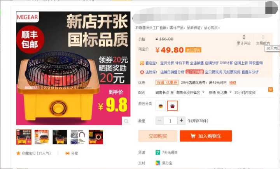Click the star favorite icon 收藏宝贝
The image size is (280, 169).
[18, 153]
